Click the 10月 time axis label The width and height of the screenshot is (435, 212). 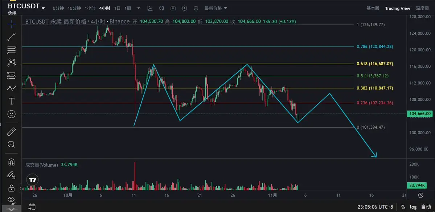click(68, 195)
